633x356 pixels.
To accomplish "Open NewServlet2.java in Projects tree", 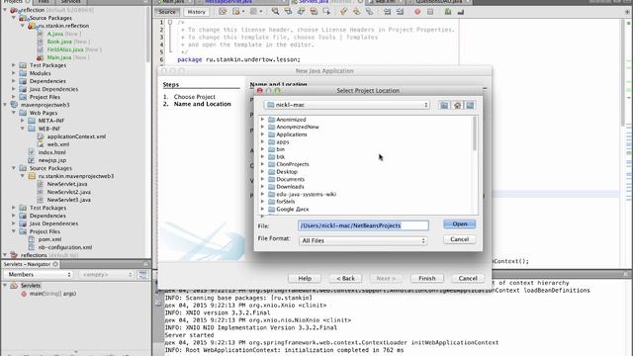I will click(68, 192).
